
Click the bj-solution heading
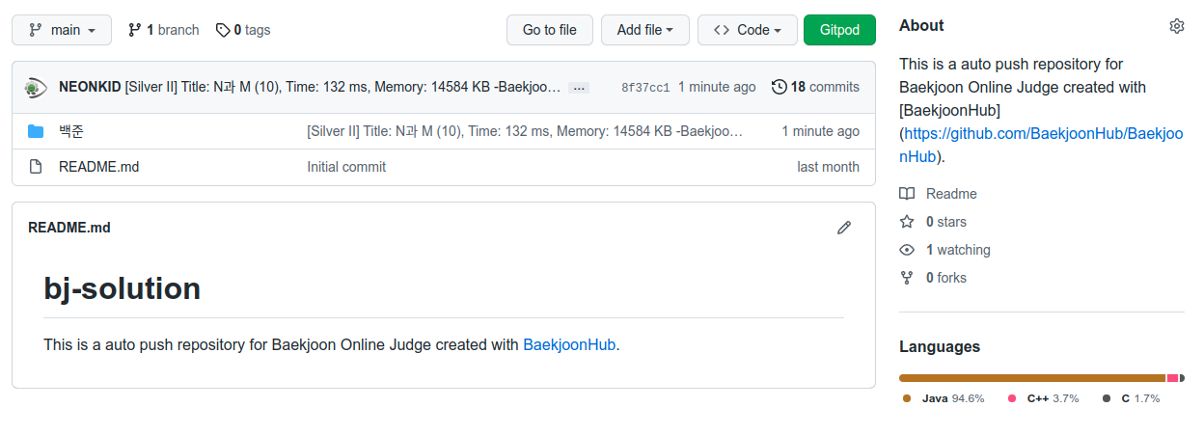(123, 288)
